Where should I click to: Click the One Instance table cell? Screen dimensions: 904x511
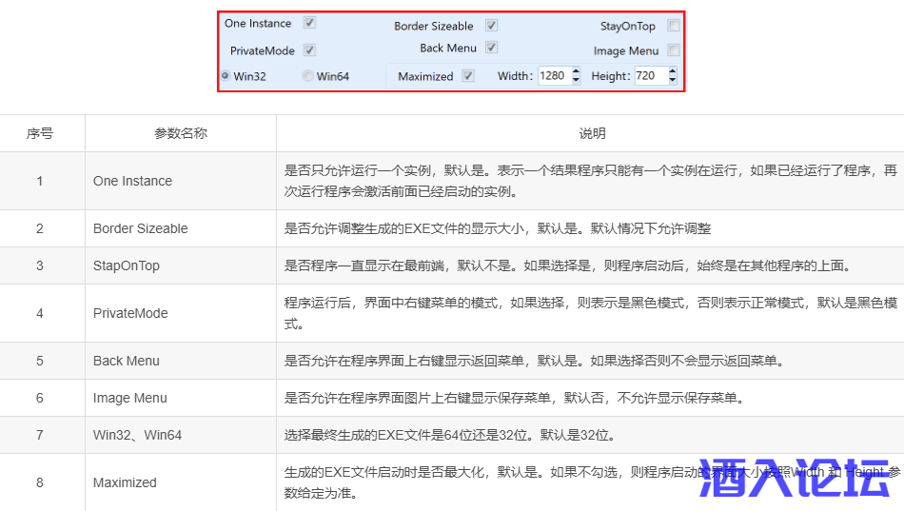click(132, 181)
